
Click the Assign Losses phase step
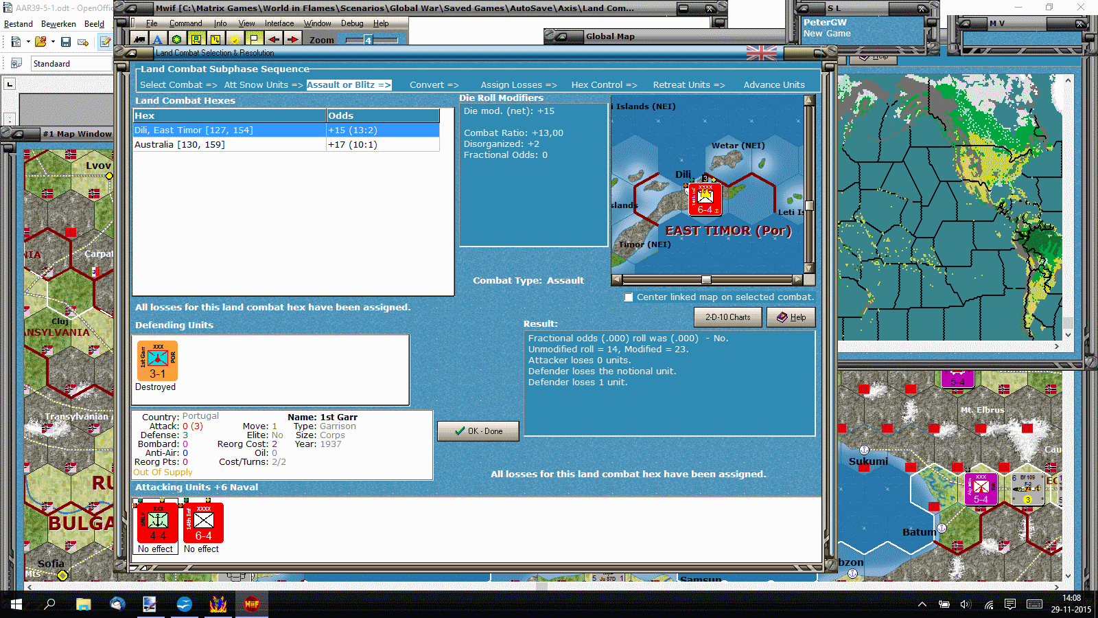519,85
